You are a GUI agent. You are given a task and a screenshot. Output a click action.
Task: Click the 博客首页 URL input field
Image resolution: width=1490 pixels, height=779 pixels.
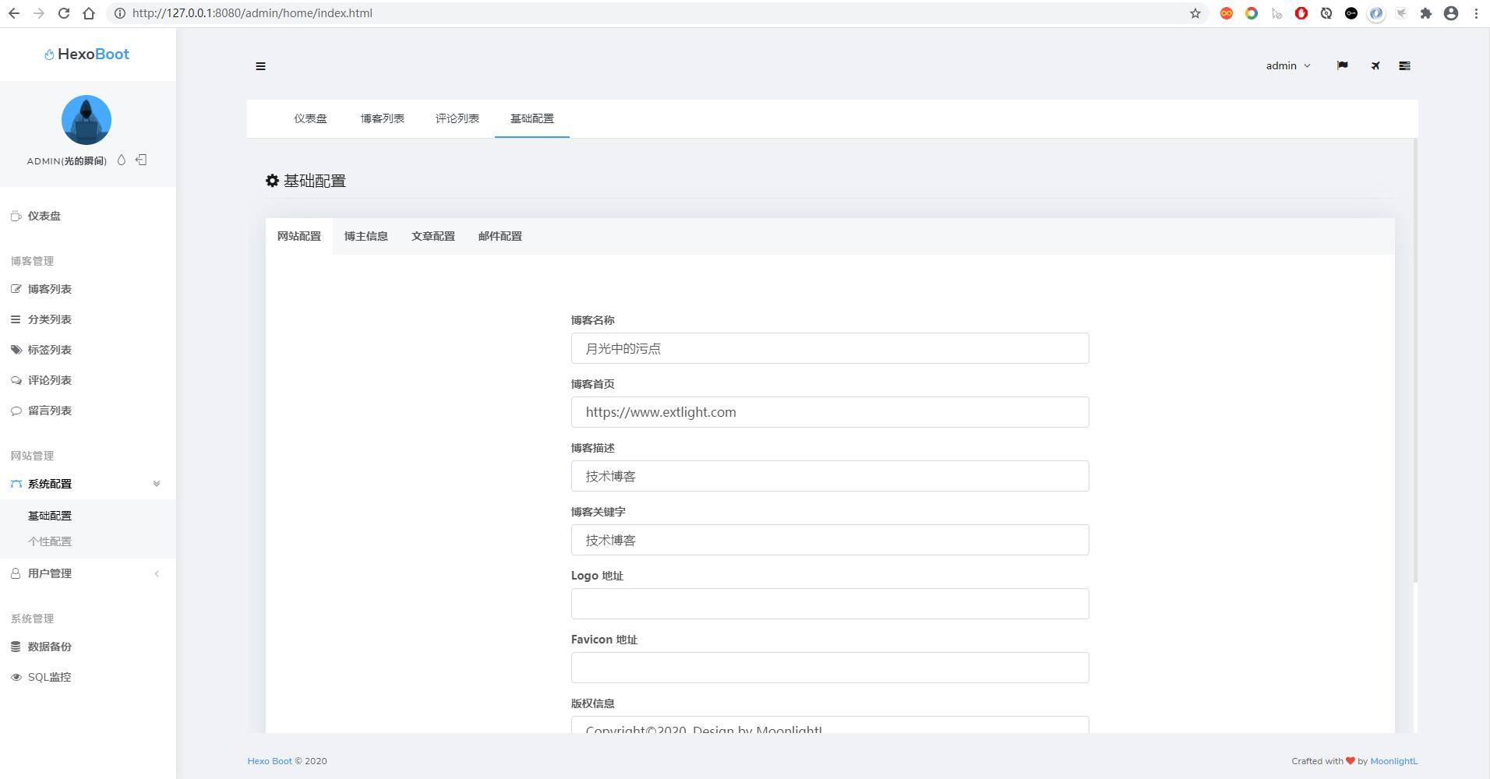[829, 412]
